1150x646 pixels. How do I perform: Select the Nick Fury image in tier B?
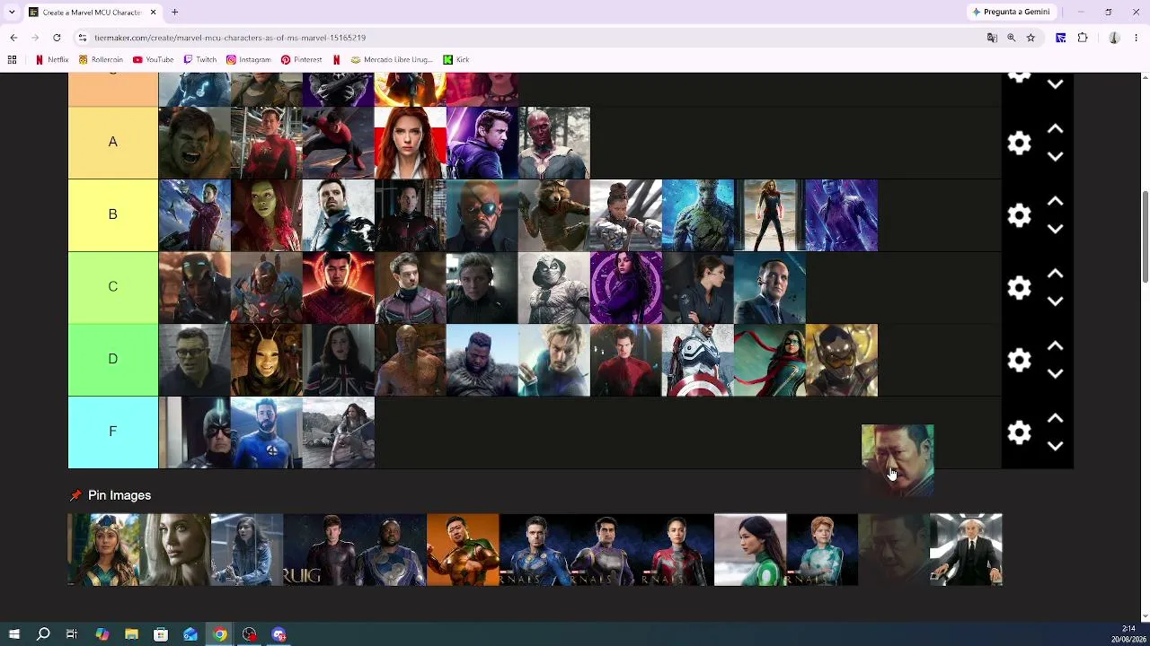click(x=482, y=215)
